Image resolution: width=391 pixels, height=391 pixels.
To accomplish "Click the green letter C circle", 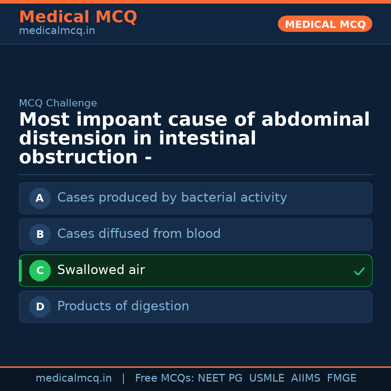I will coord(40,270).
